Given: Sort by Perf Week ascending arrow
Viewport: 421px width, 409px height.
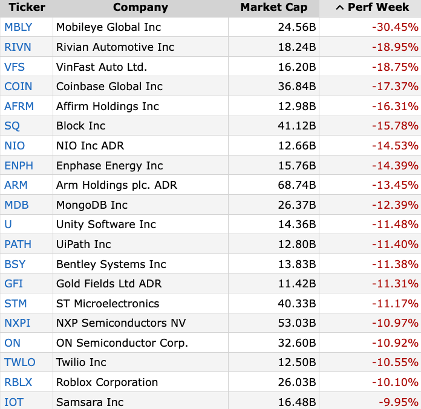Looking at the screenshot, I should (x=340, y=8).
